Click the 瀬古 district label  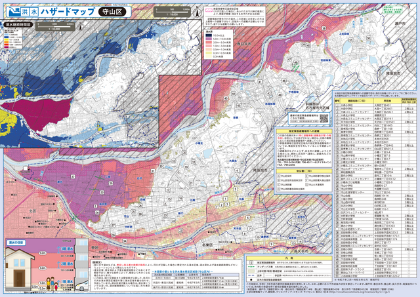60,182
